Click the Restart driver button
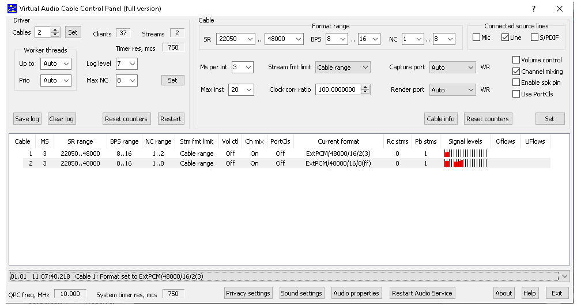The width and height of the screenshot is (577, 307). pyautogui.click(x=171, y=119)
